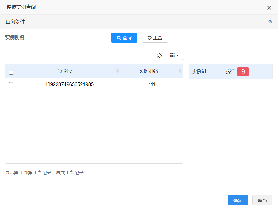Click 实例id header in right selected panel
The width and height of the screenshot is (278, 209).
[199, 72]
